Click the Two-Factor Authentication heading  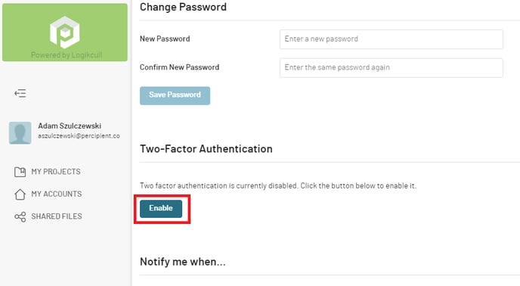click(206, 149)
